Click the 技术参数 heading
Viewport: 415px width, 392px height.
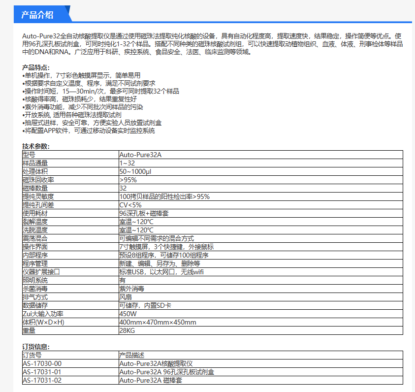tap(36, 146)
